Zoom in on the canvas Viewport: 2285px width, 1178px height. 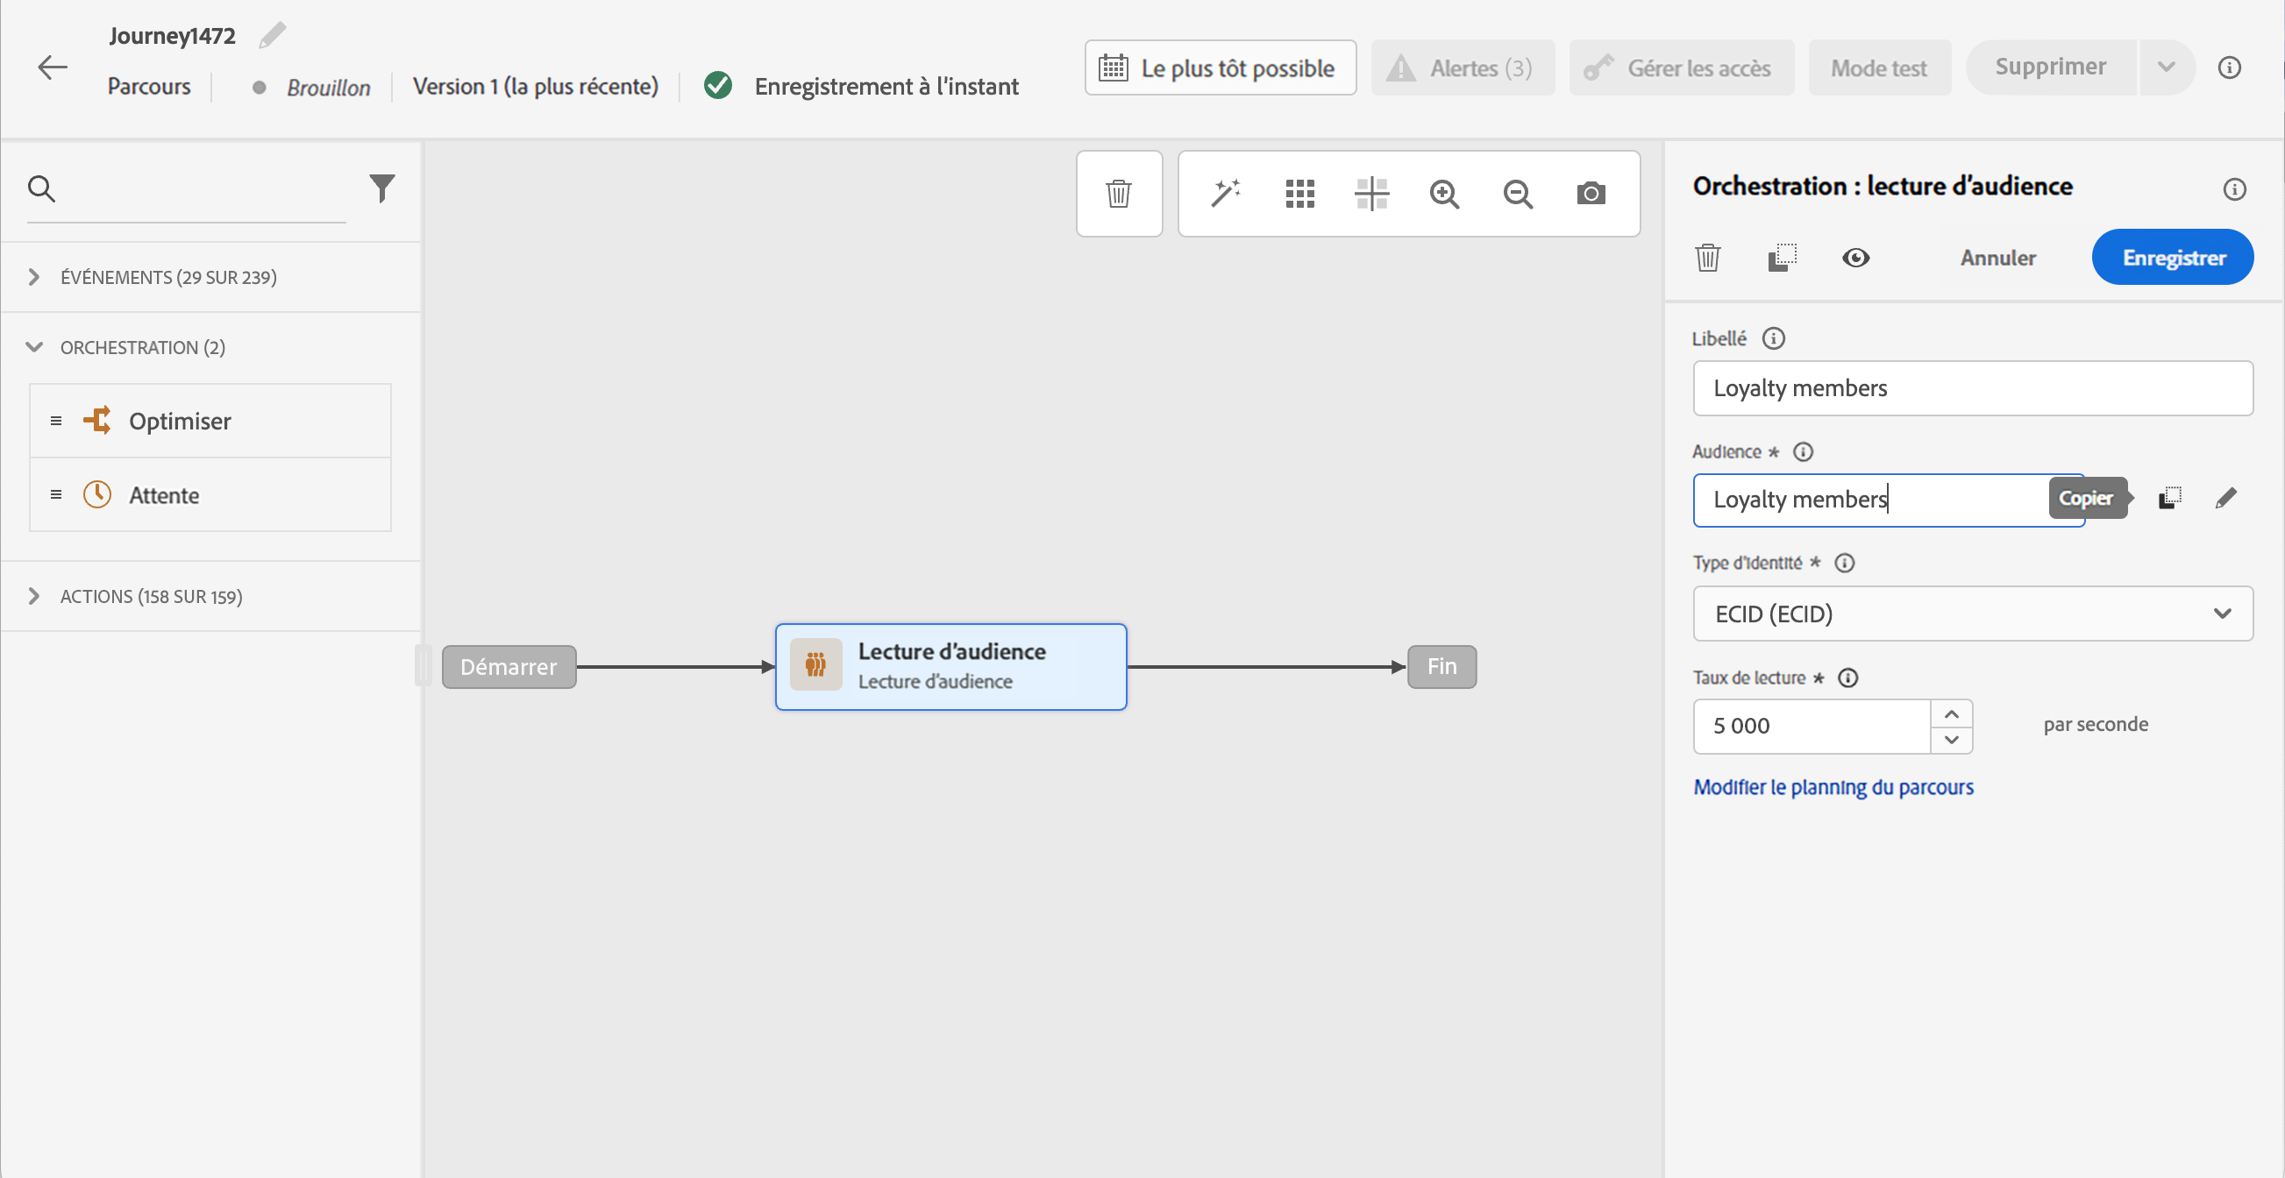(1444, 193)
